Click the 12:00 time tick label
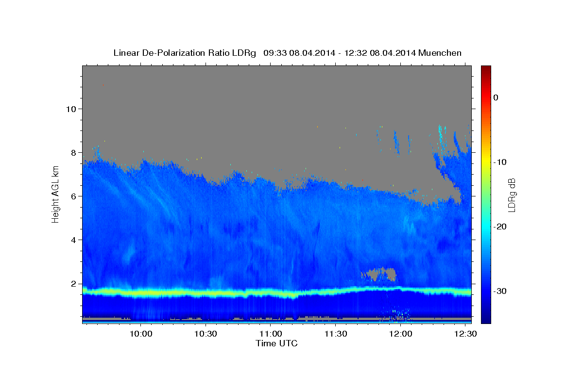Image resolution: width=583 pixels, height=388 pixels. (x=400, y=334)
